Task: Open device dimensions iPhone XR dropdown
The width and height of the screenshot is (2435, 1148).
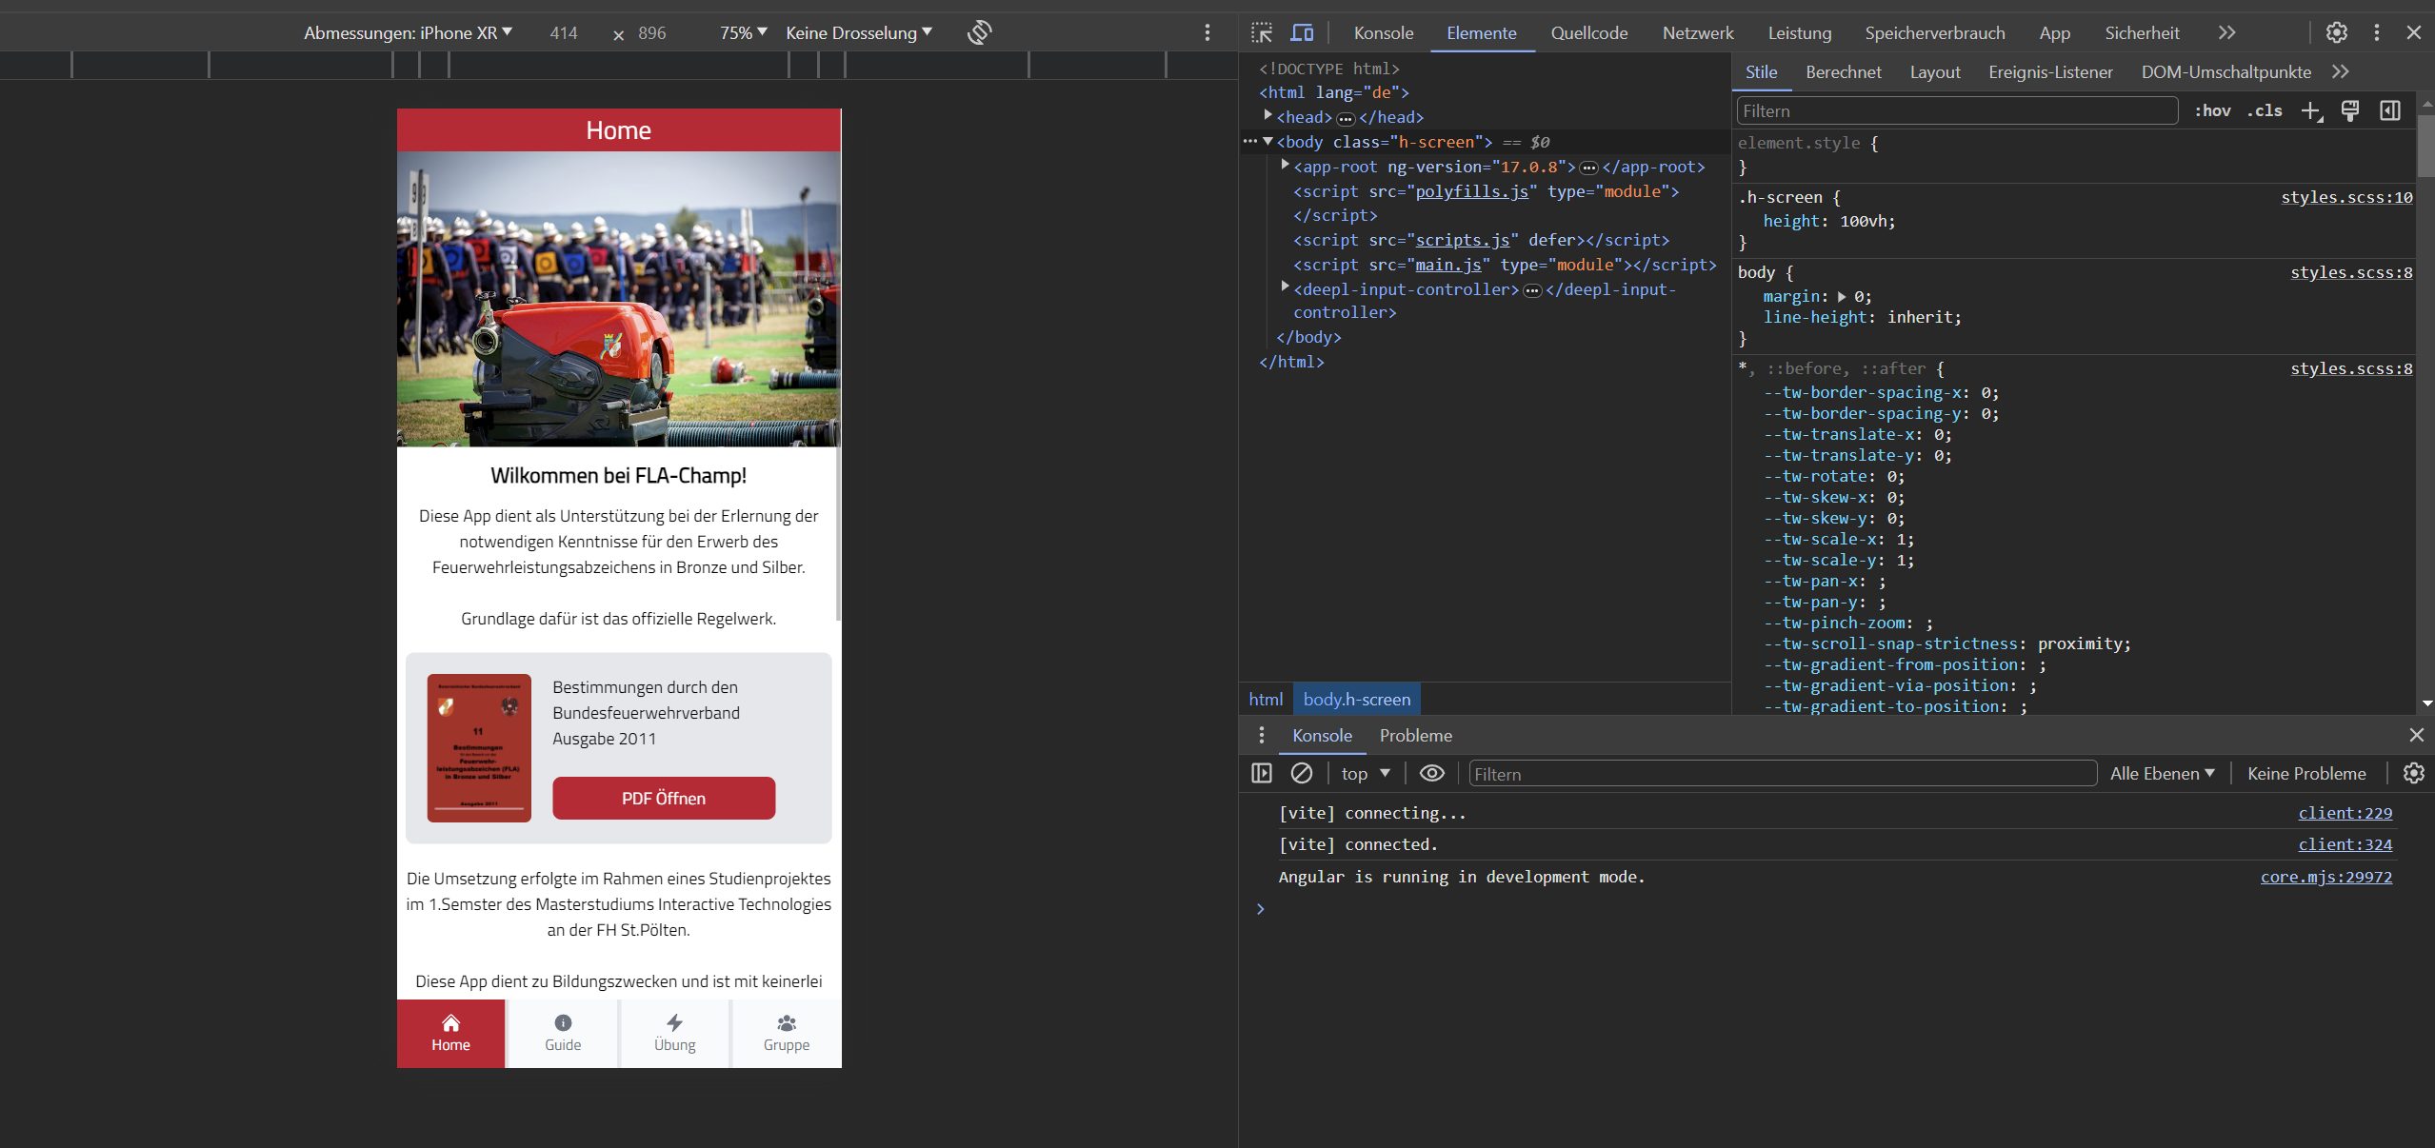Action: click(x=408, y=32)
